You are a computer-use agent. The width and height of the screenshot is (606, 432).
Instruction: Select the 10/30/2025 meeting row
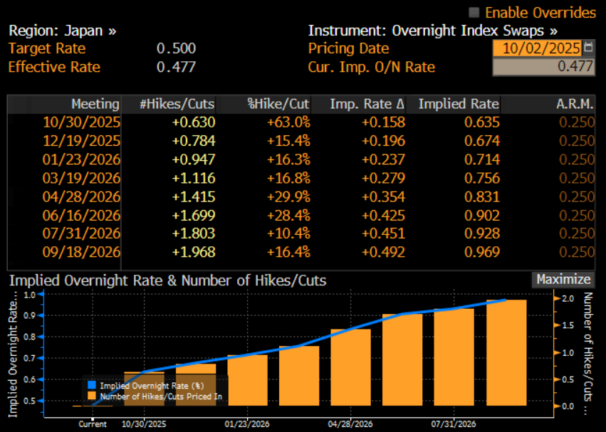(x=81, y=122)
